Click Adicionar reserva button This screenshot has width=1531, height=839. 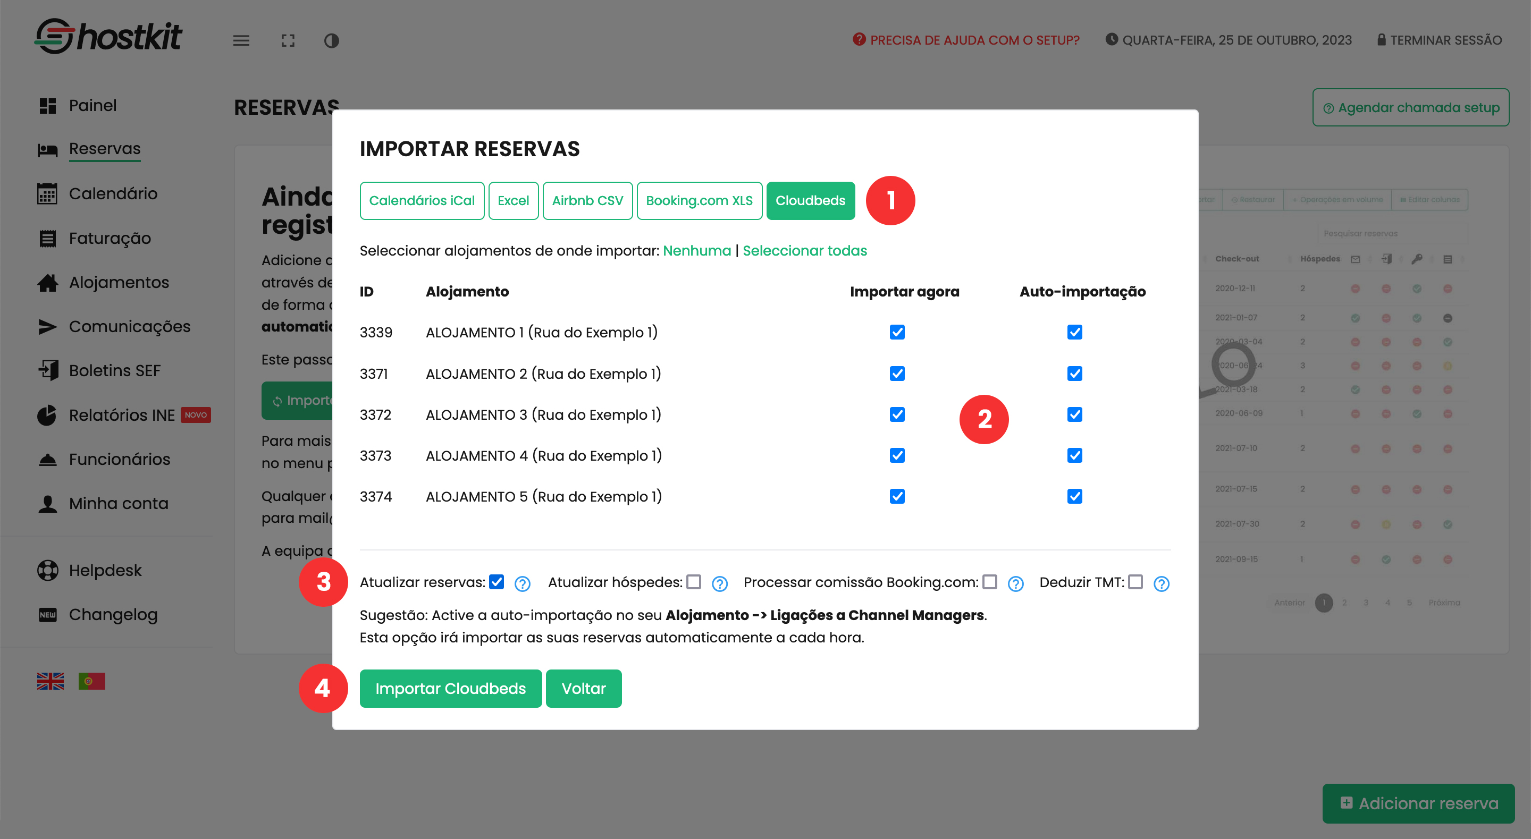pyautogui.click(x=1419, y=803)
